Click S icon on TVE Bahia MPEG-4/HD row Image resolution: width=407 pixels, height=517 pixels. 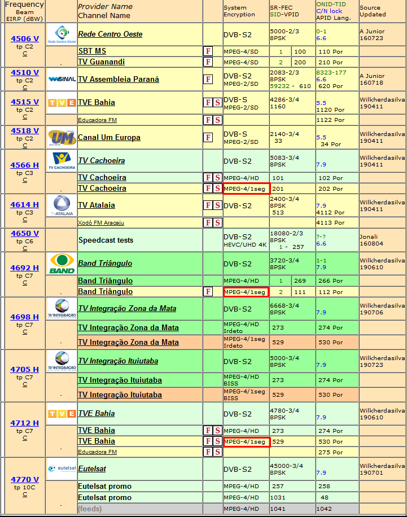click(217, 430)
